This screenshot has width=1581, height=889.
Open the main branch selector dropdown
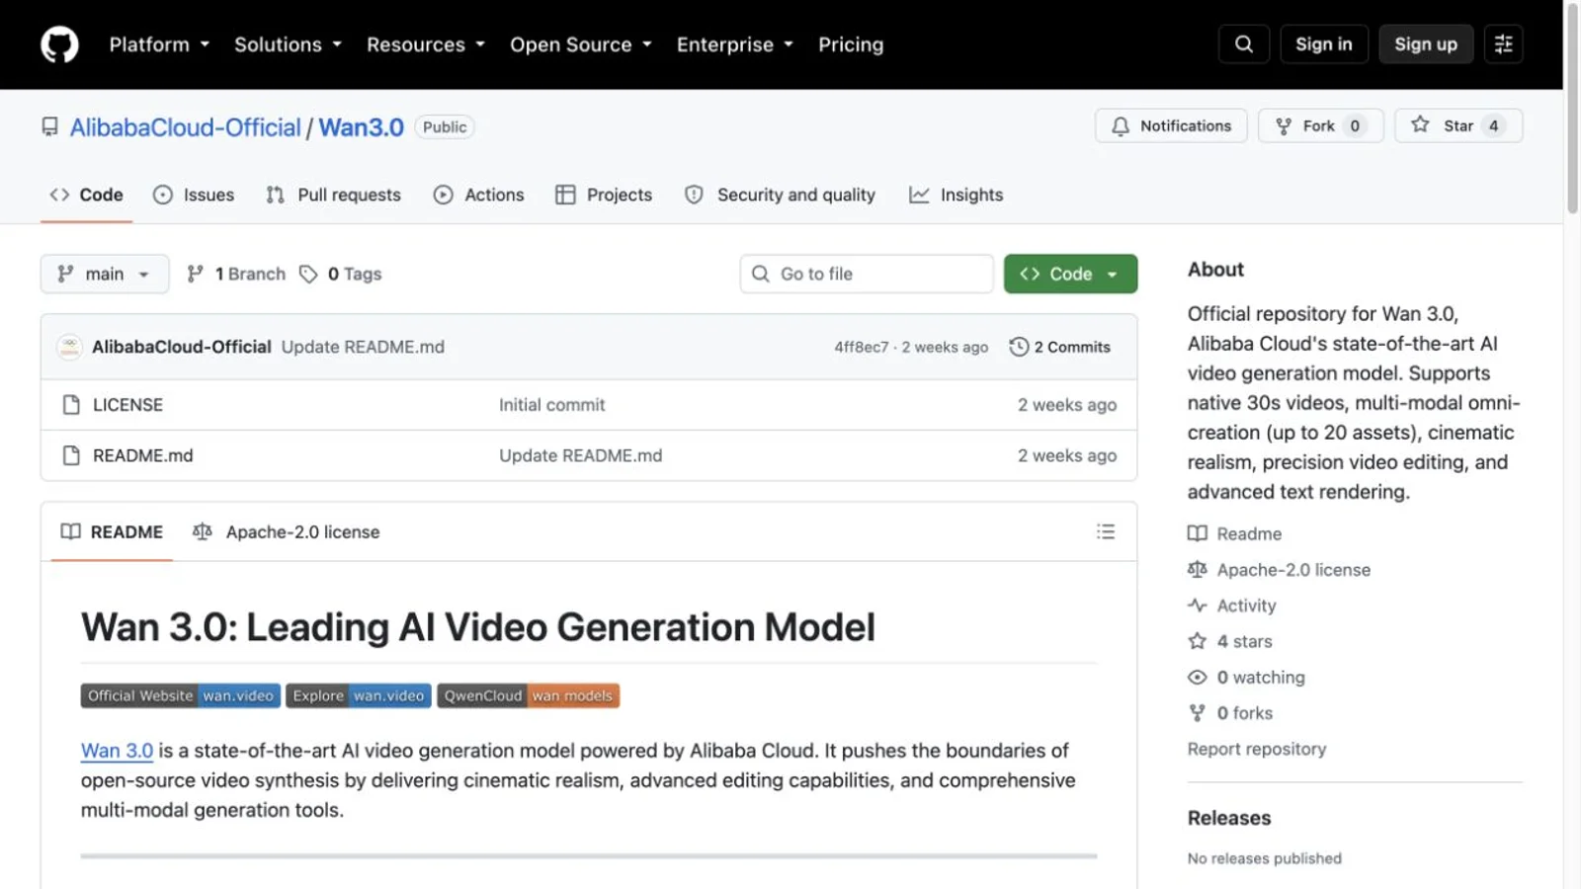click(105, 274)
